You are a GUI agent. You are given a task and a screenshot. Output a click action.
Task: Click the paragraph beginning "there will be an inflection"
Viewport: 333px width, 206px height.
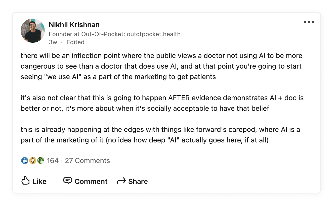click(161, 66)
